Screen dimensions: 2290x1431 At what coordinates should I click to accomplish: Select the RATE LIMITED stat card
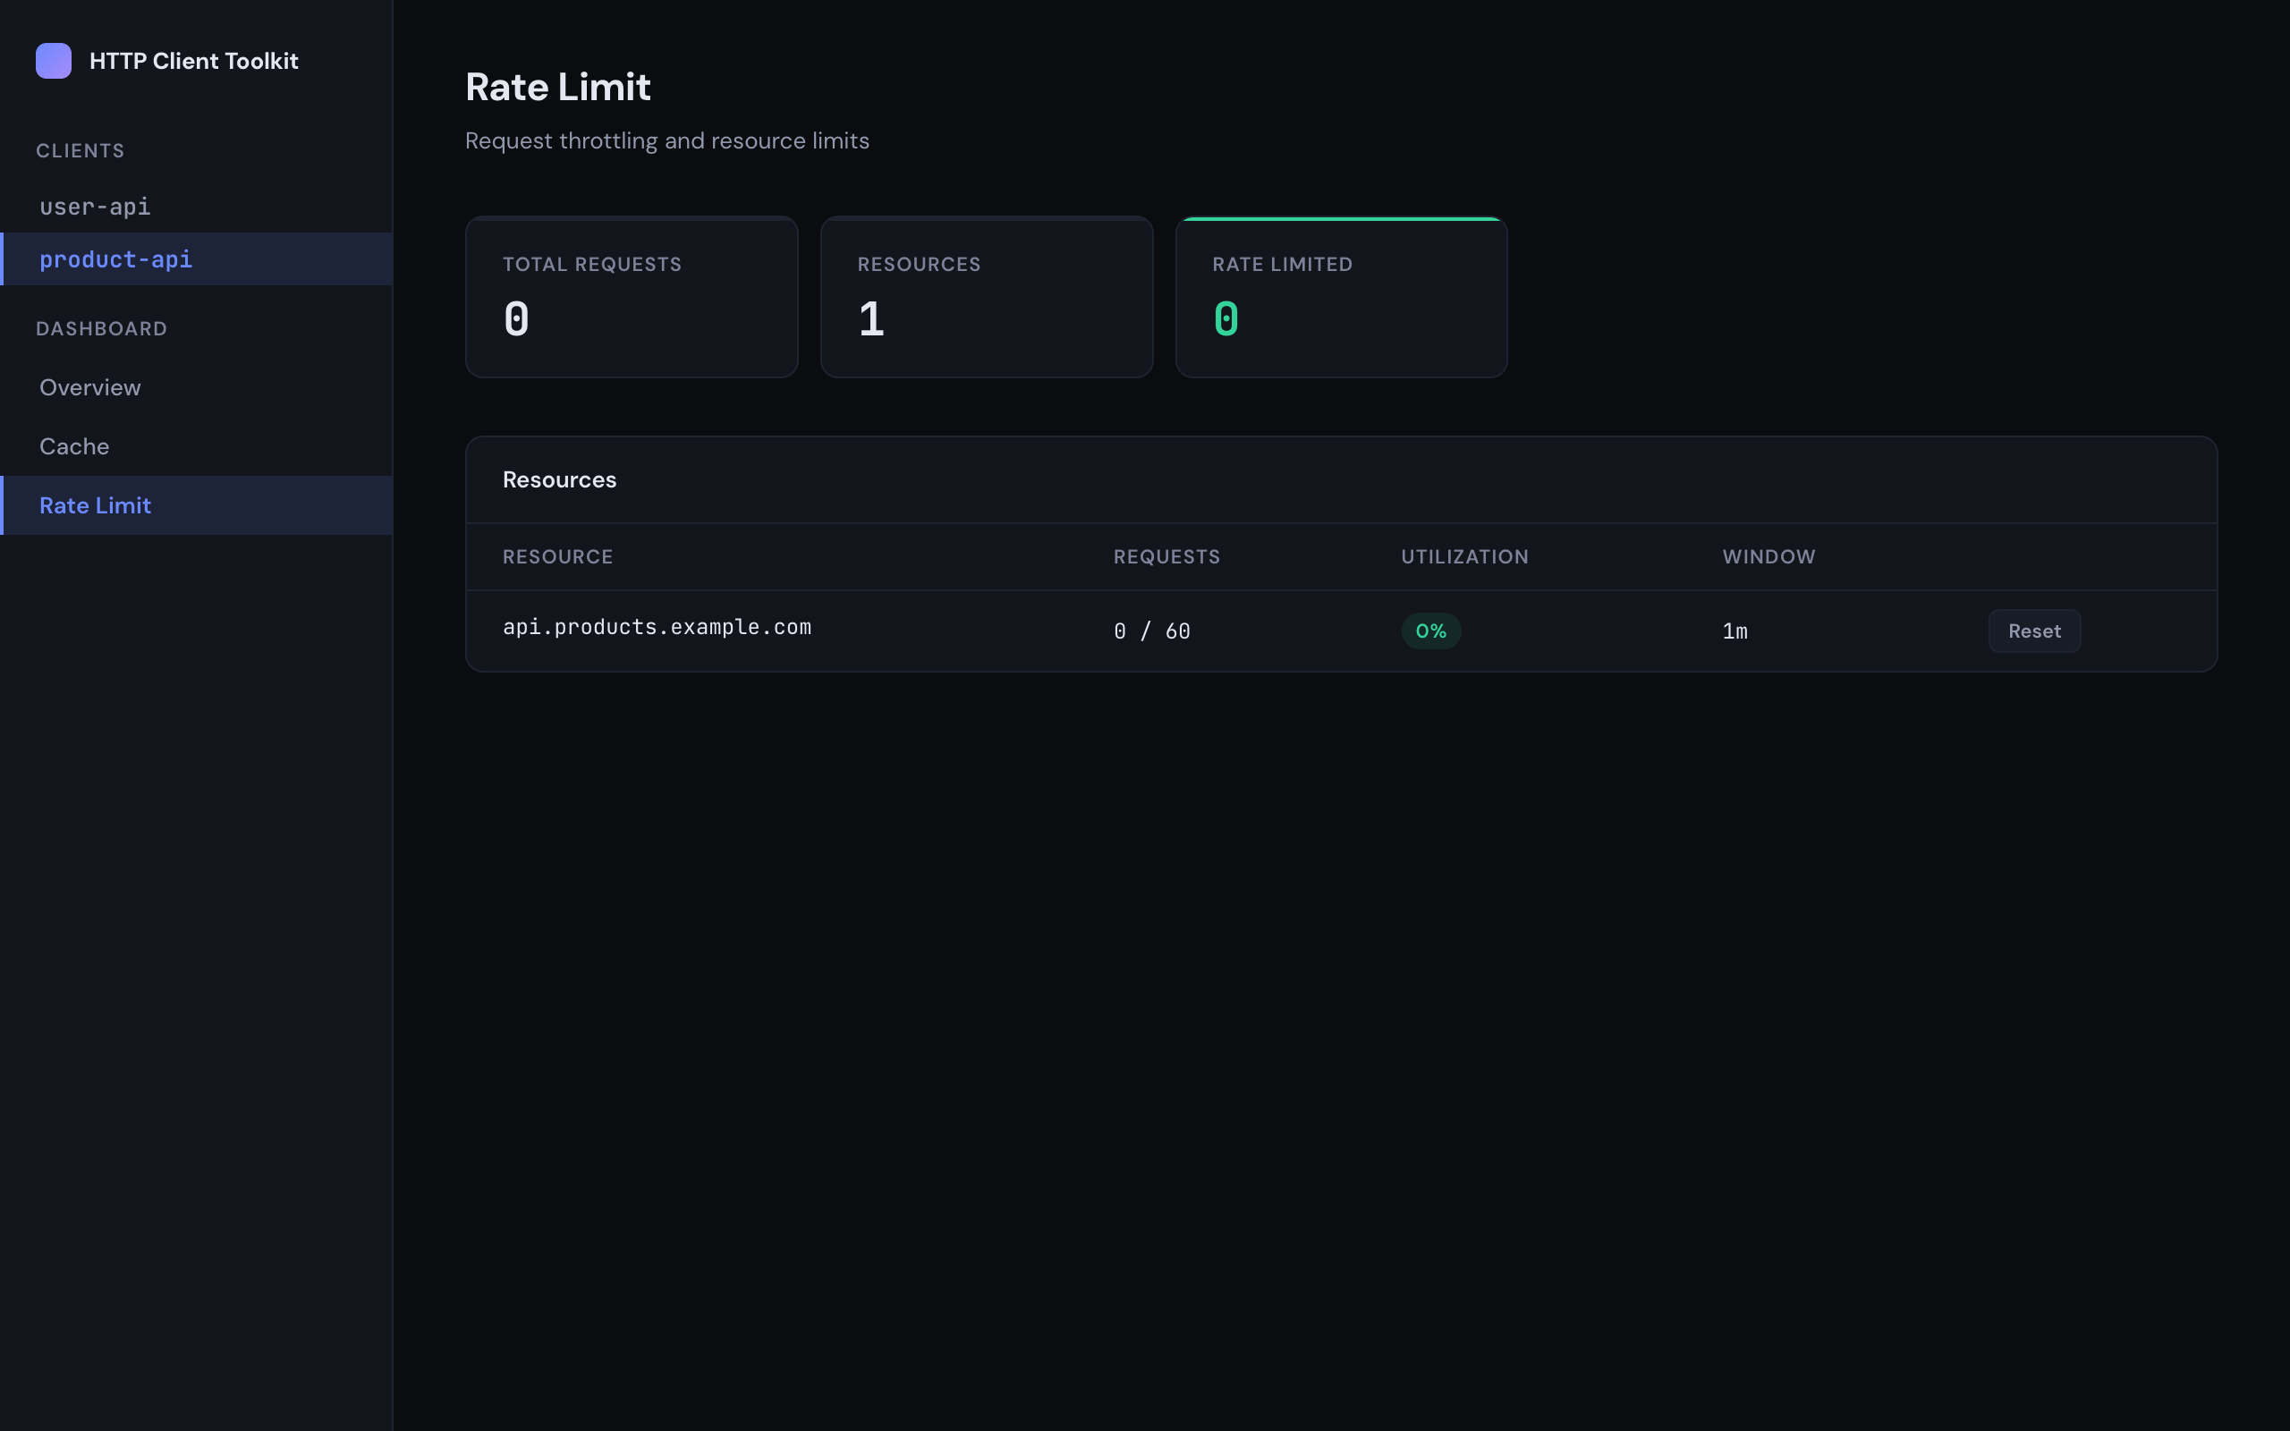coord(1341,296)
